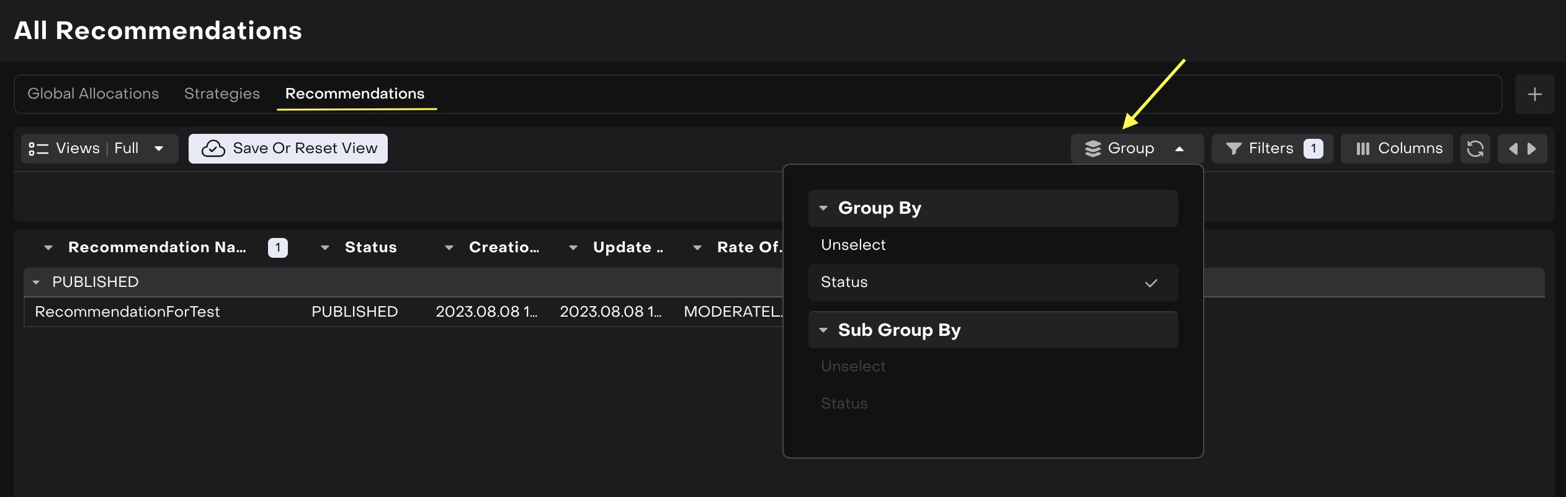Collapse the Sub Group By section

(x=823, y=330)
